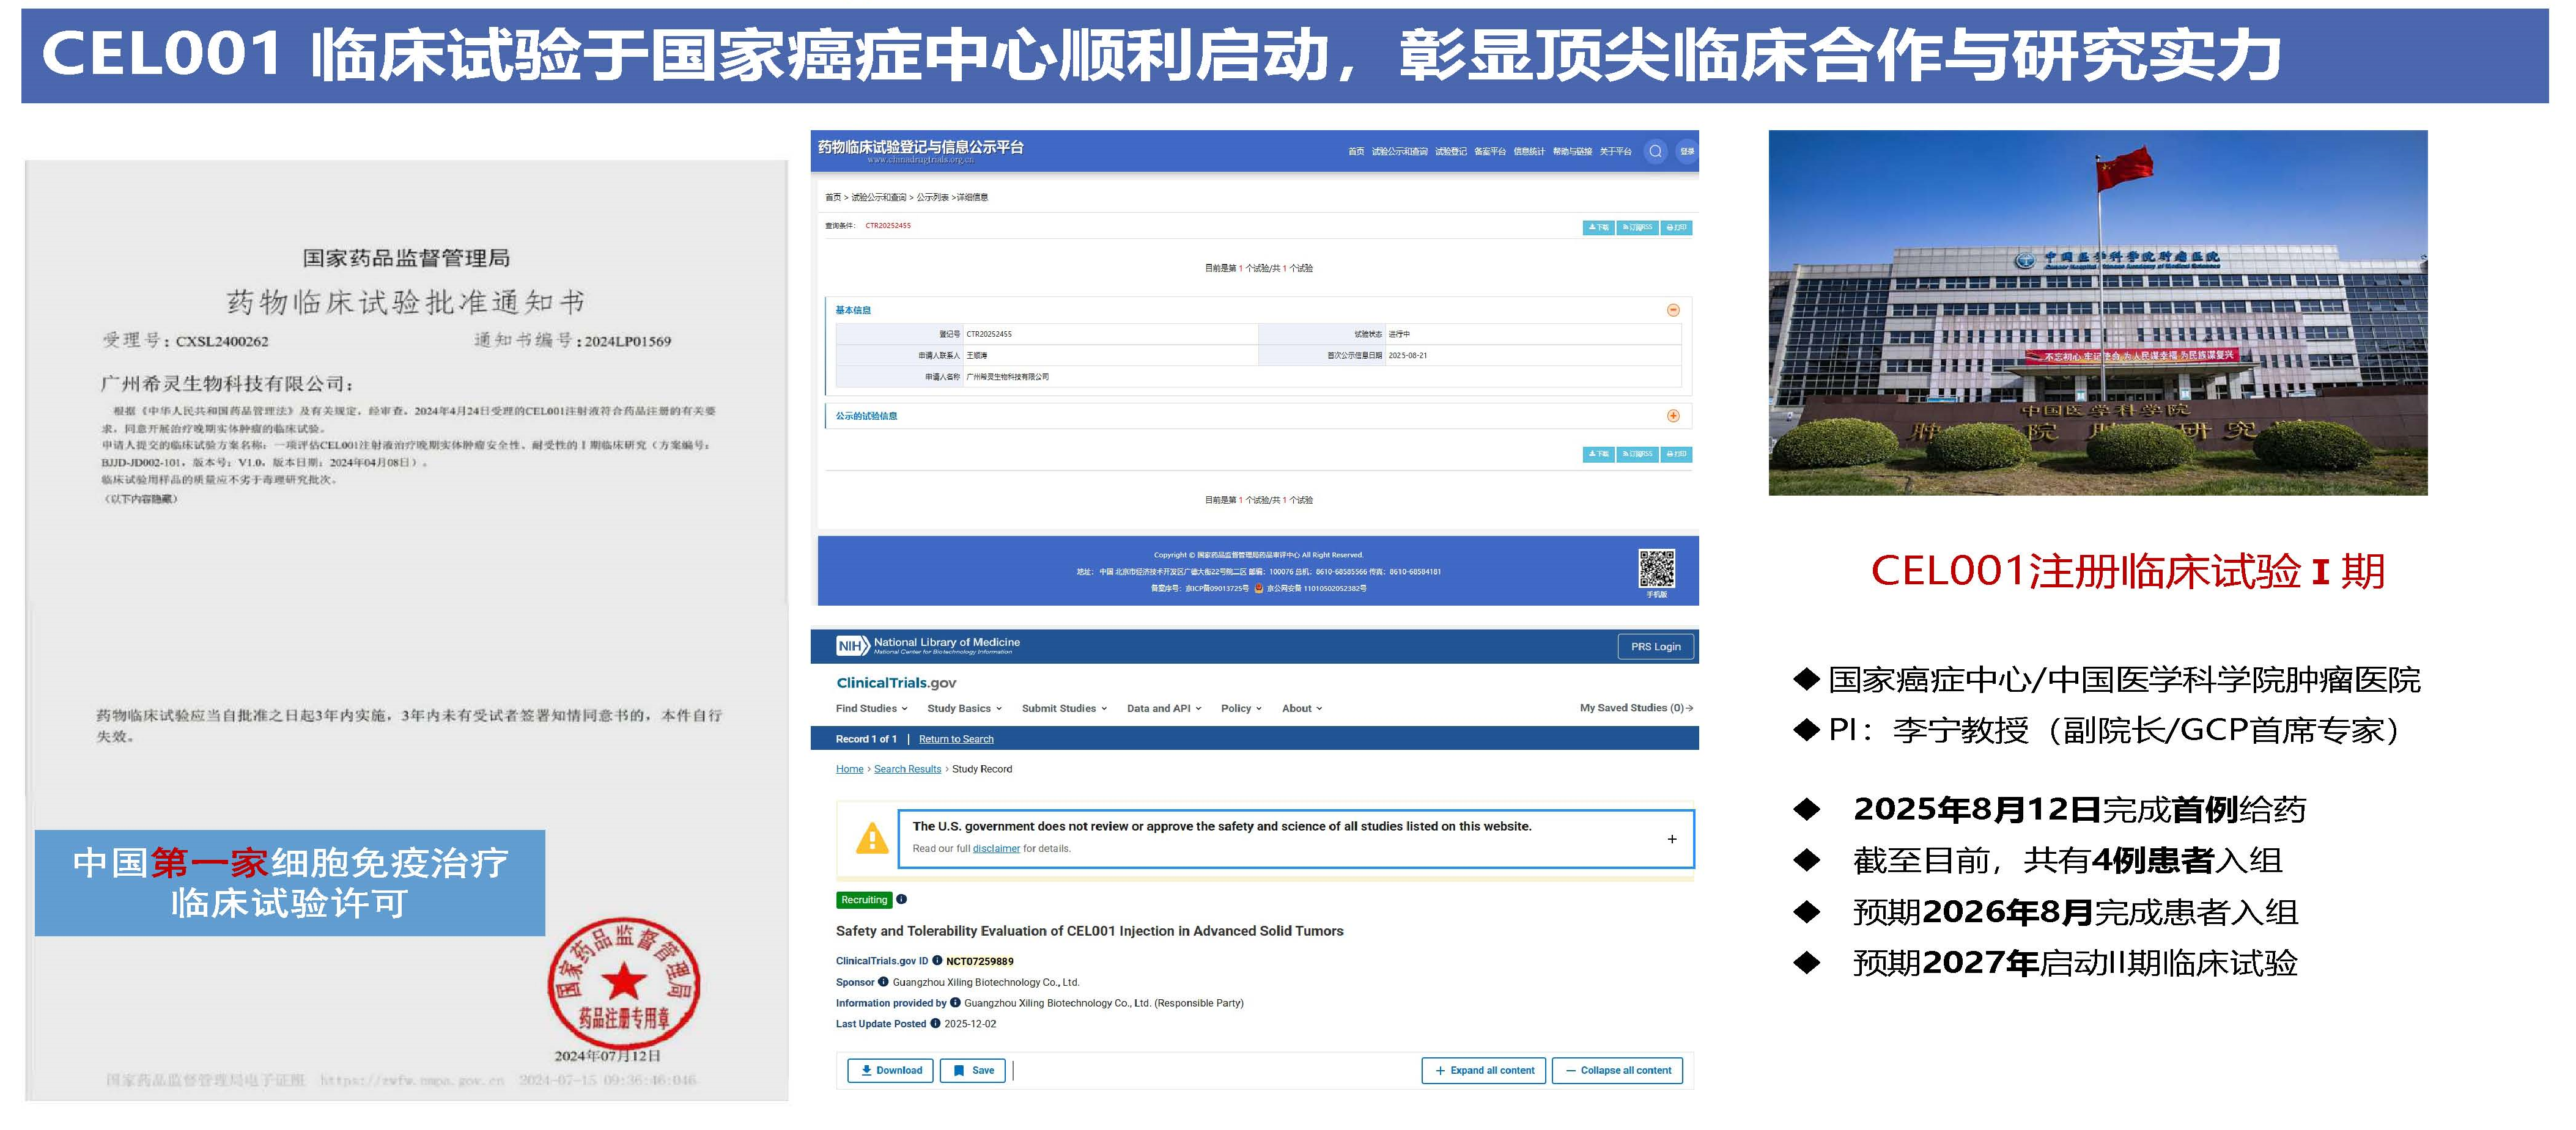The width and height of the screenshot is (2576, 1130).
Task: Expand the U.S. government disclaimer notice
Action: (x=1672, y=839)
